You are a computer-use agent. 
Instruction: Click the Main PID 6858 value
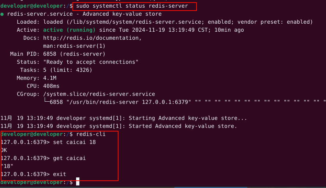coord(50,54)
